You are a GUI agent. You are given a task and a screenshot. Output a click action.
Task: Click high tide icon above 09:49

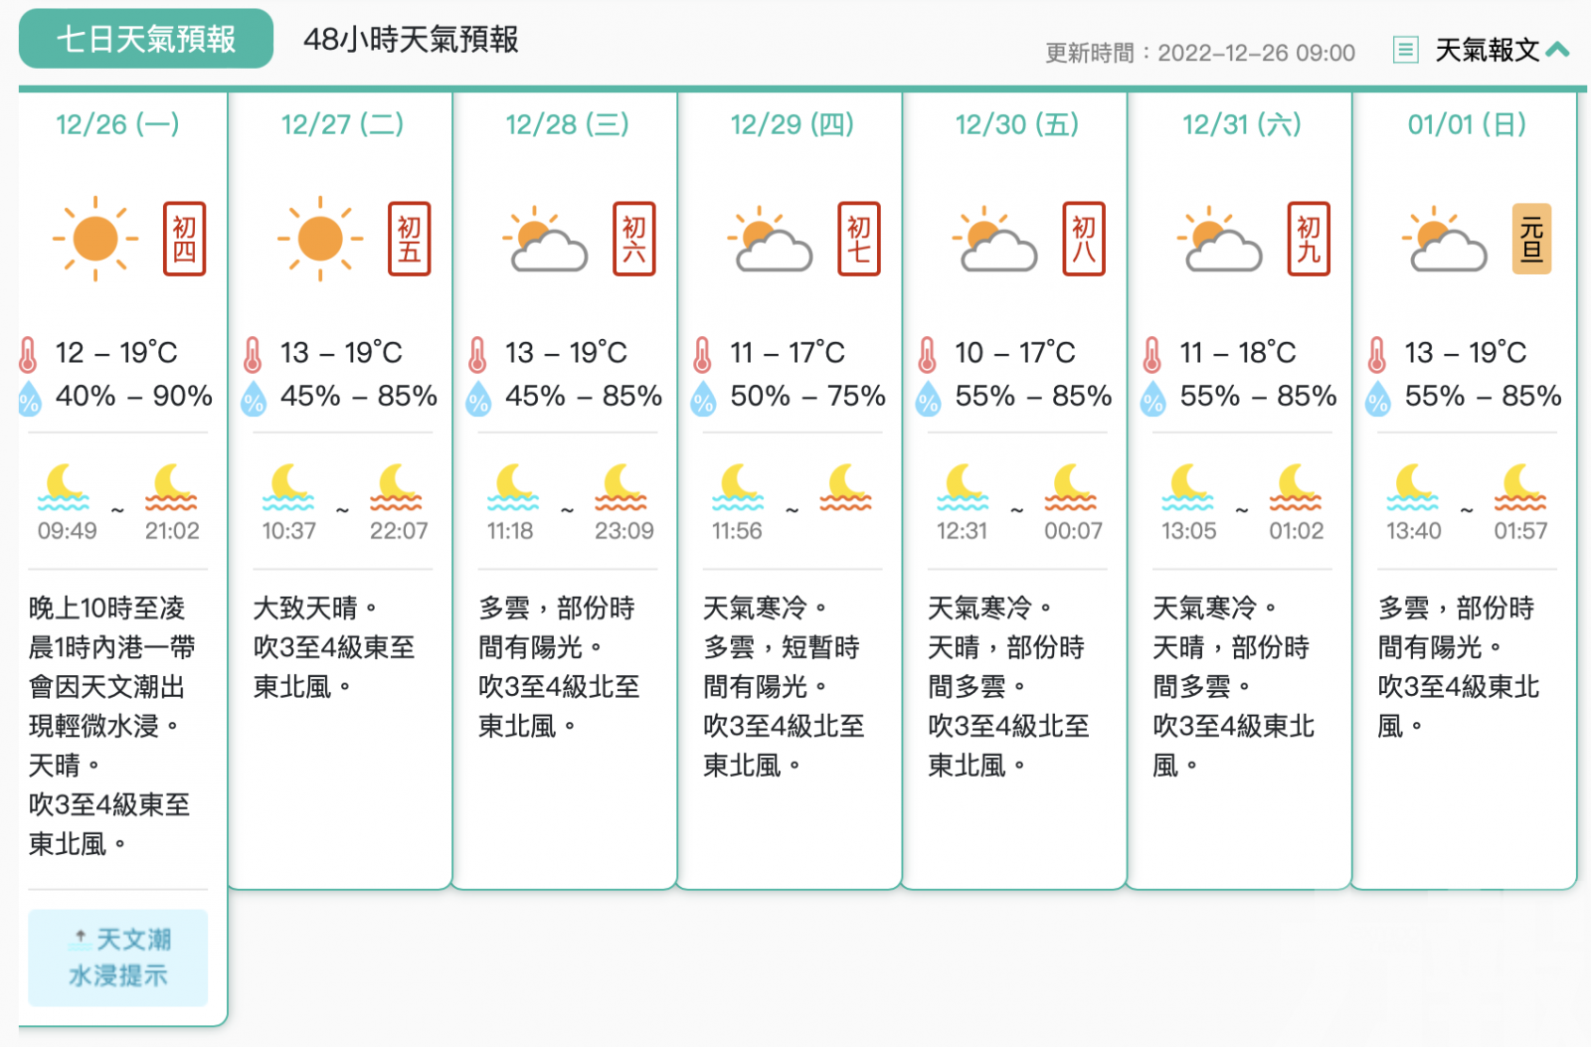[64, 487]
